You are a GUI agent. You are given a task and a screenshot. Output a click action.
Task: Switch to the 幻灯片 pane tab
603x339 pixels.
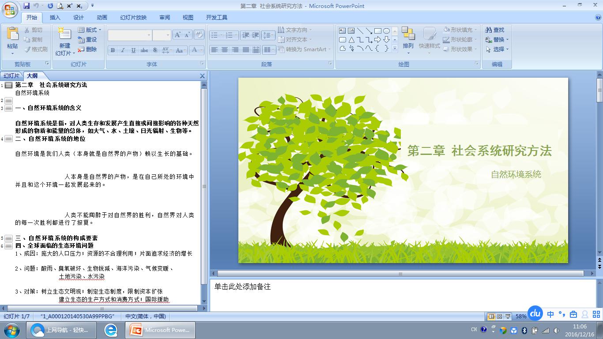(x=11, y=76)
